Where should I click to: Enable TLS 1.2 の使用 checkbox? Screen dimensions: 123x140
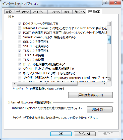coord(20,60)
